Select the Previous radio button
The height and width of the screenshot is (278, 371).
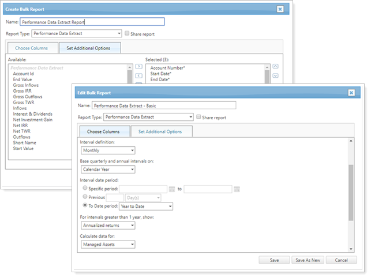(86, 197)
